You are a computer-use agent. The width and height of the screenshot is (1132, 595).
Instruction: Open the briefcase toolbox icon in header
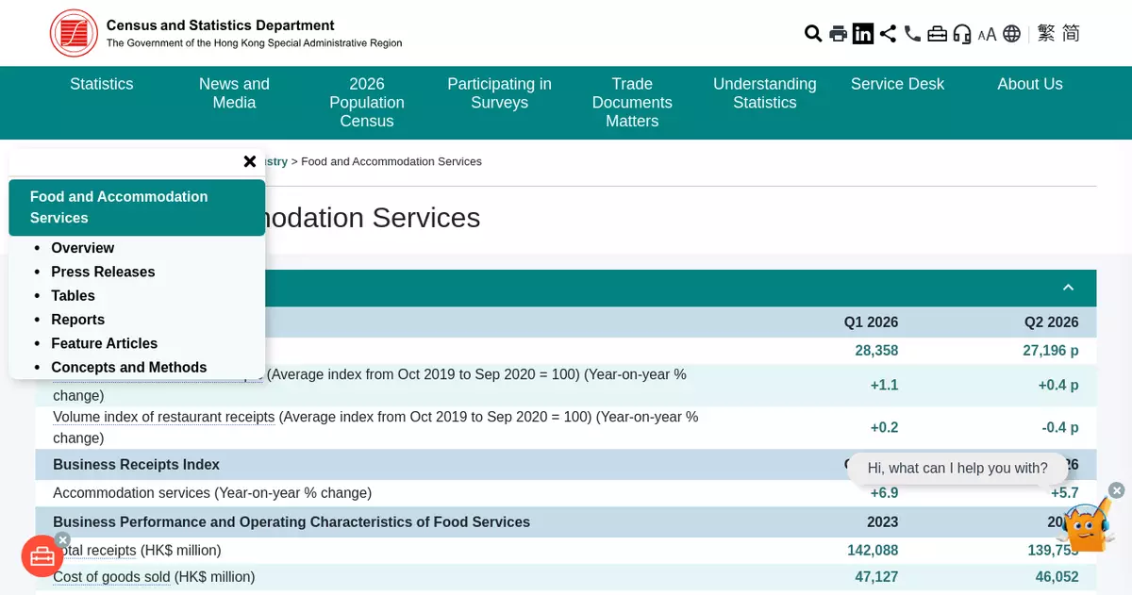tap(937, 34)
